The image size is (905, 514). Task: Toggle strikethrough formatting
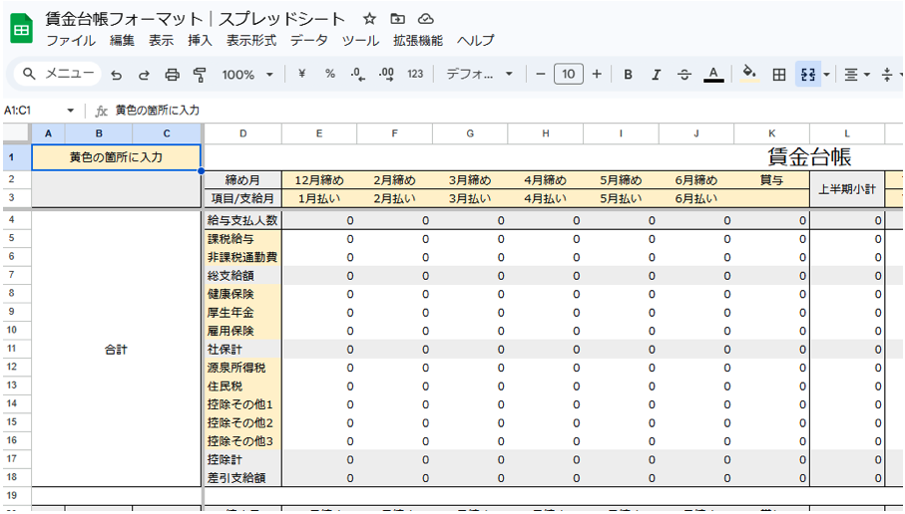click(684, 75)
